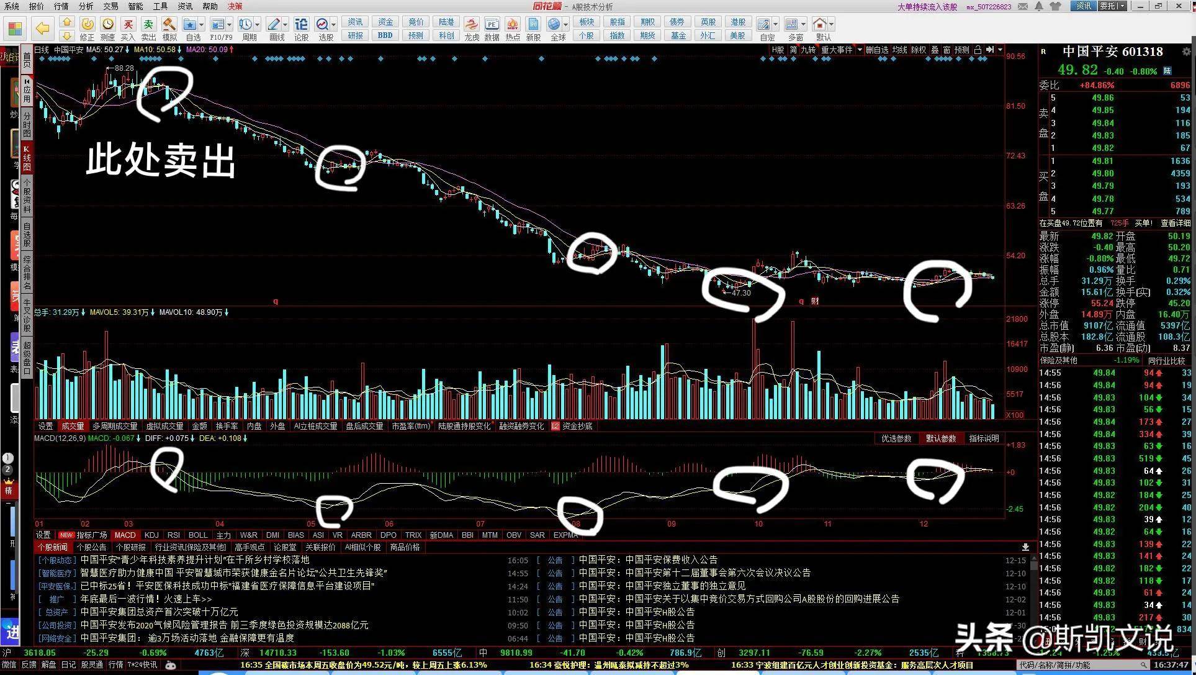Select the 画线 drawing pencil icon
This screenshot has width=1196, height=675.
click(x=274, y=24)
